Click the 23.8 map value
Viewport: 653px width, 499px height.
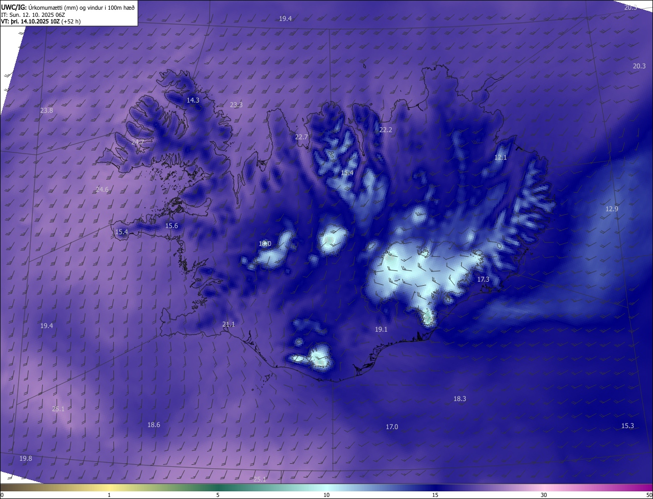coord(46,111)
